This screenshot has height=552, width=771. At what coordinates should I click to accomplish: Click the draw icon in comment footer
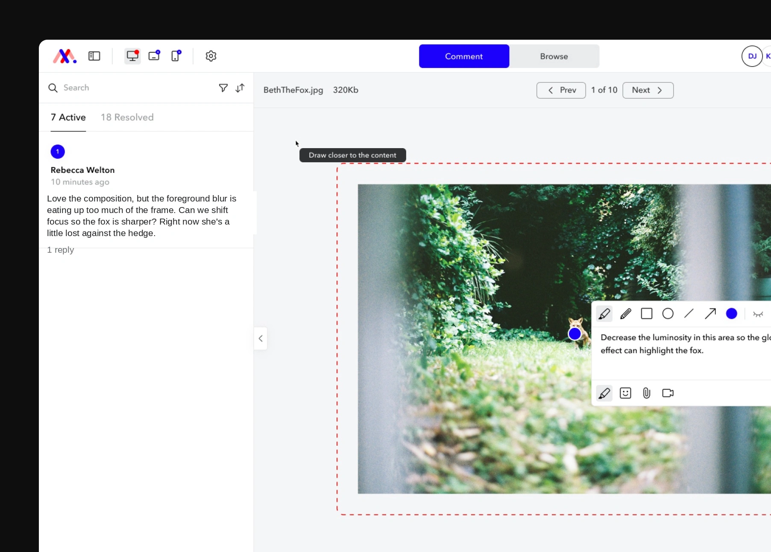tap(604, 393)
